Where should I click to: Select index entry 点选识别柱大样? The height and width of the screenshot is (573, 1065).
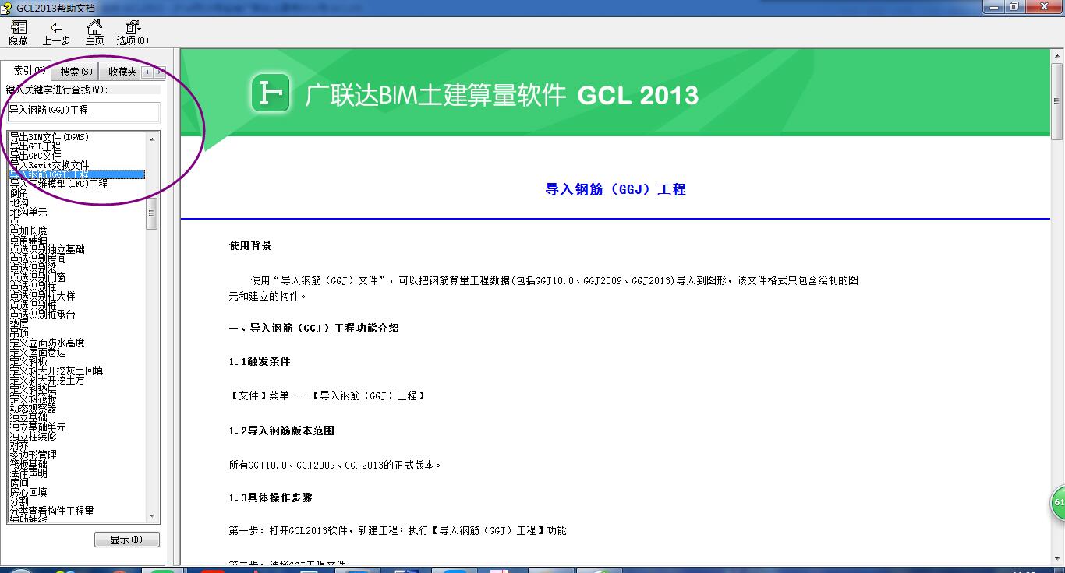(42, 296)
